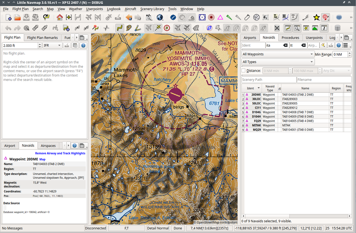This screenshot has width=356, height=233.
Task: Open the Flight Plan menu
Action: coord(20,9)
